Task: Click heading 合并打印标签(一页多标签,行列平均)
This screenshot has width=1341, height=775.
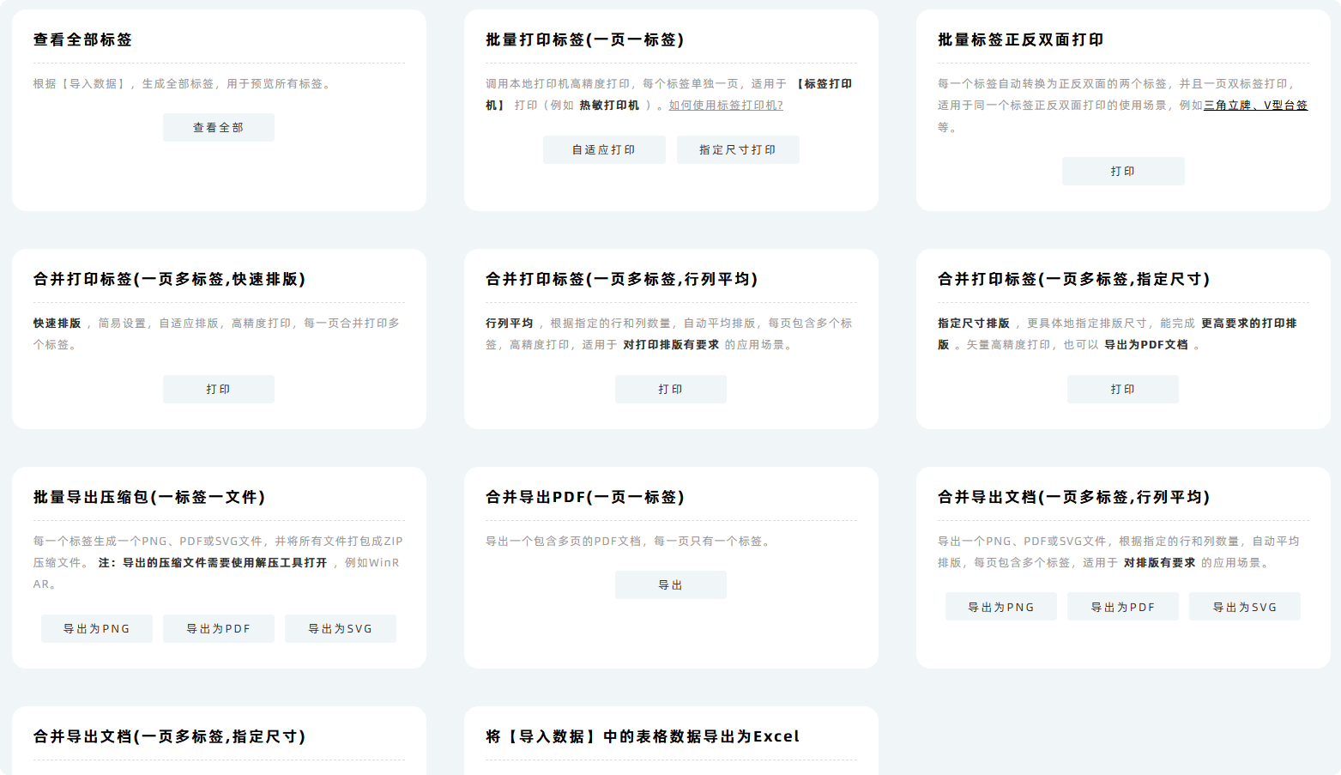Action: (x=622, y=279)
